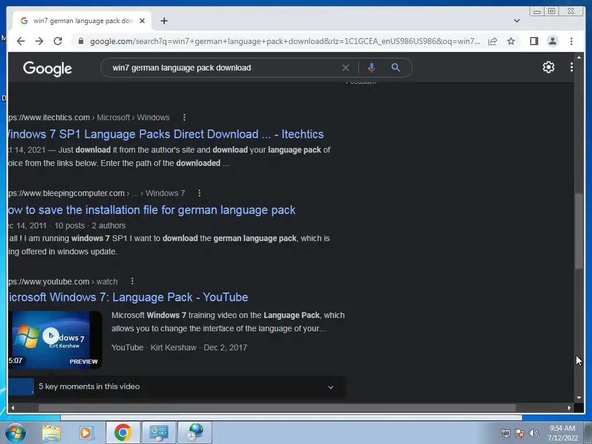
Task: Open Microsoft Windows 7: Language Pack - YouTube link
Action: 128,298
